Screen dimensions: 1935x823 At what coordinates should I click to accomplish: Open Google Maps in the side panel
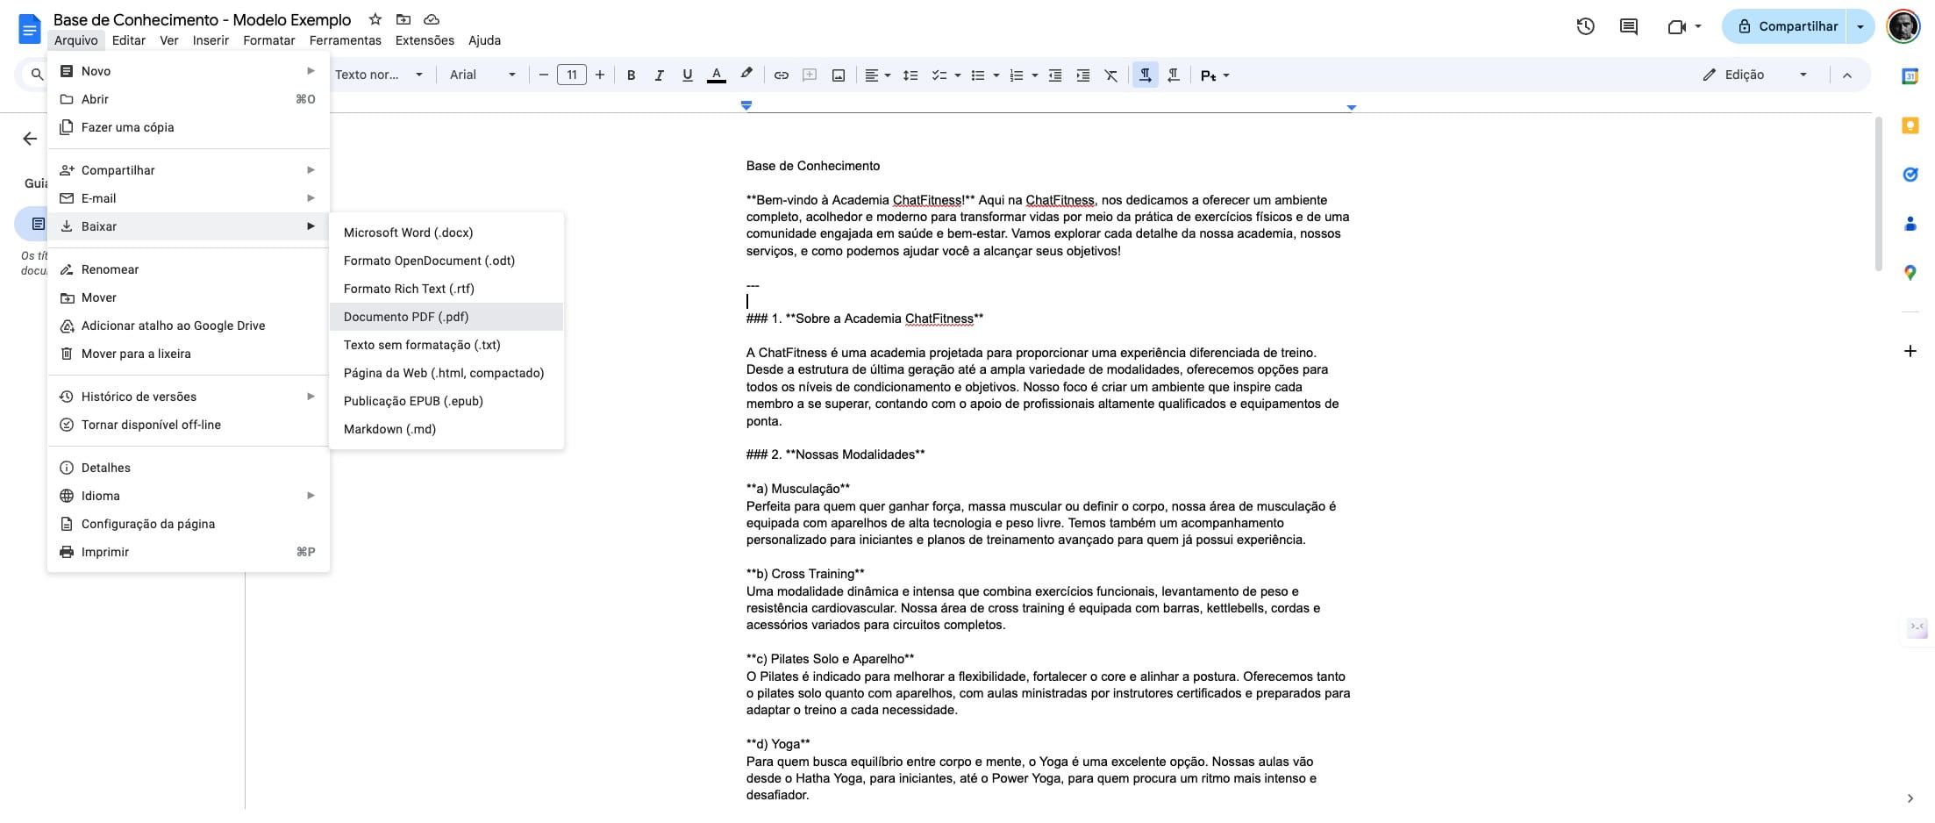pos(1910,273)
